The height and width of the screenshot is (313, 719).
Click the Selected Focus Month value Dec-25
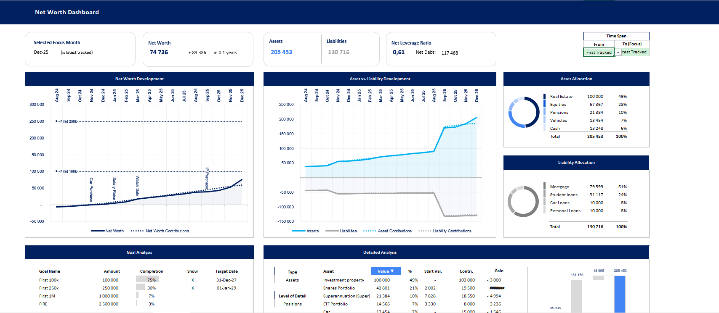(x=41, y=52)
